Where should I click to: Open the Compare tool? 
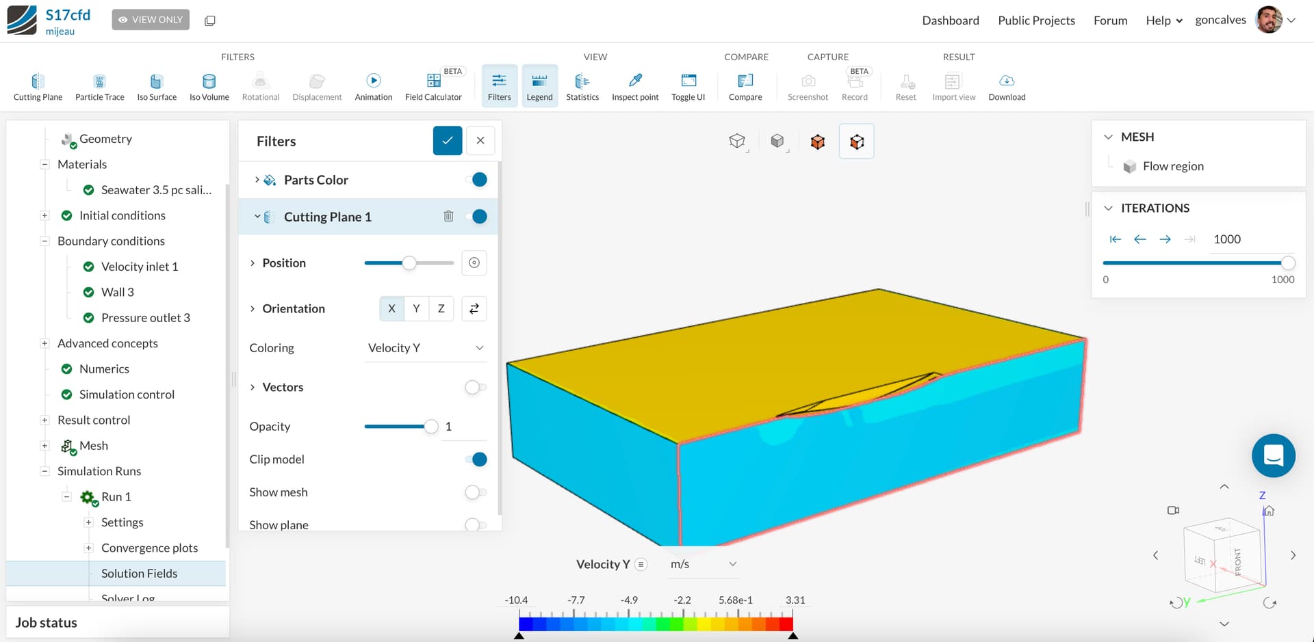point(745,88)
